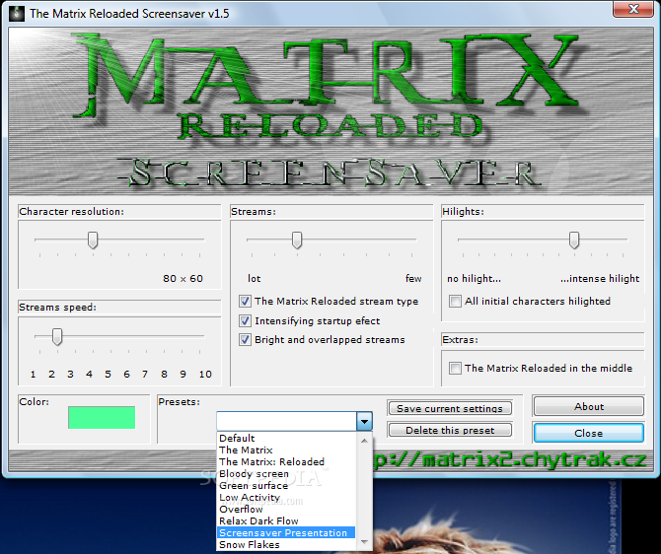
Task: Select The Matrix: Reloaded preset
Action: (x=286, y=461)
